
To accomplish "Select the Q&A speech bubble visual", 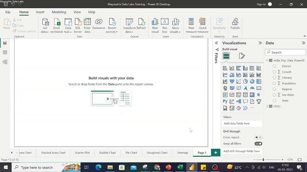I will click(245, 101).
